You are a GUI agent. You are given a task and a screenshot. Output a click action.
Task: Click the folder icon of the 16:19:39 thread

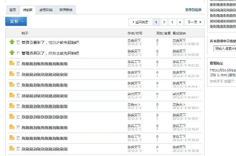pyautogui.click(x=12, y=148)
